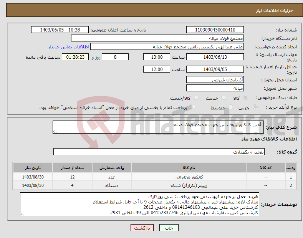Click the اطلاعات کالاهای مورد نیاز heading
The width and height of the screenshot is (303, 238).
(x=269, y=139)
